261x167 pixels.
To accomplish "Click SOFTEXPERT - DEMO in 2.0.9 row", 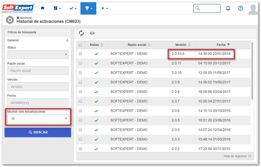I will tap(129, 82).
